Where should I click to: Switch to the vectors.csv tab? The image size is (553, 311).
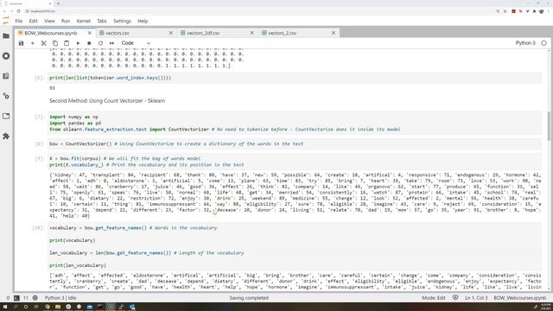pos(118,33)
